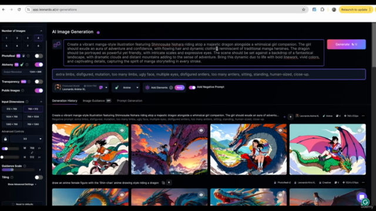
Task: Copy the 'draw an anime female figure' prompt
Action: pos(163,183)
